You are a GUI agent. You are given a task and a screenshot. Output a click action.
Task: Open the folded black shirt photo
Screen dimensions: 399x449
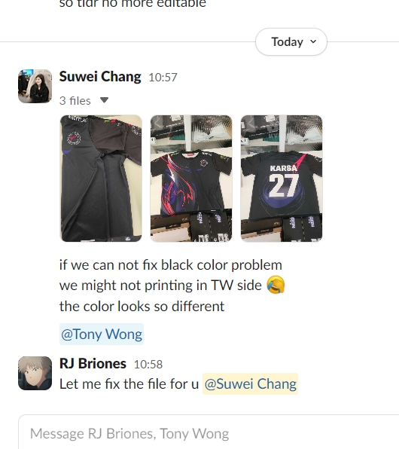tap(101, 179)
